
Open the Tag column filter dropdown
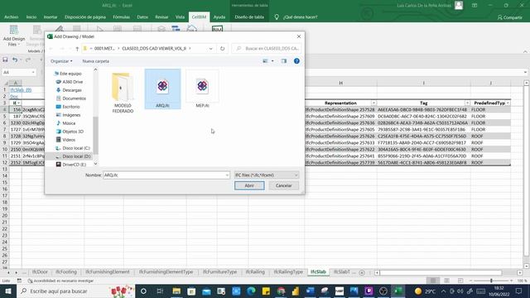(467, 103)
